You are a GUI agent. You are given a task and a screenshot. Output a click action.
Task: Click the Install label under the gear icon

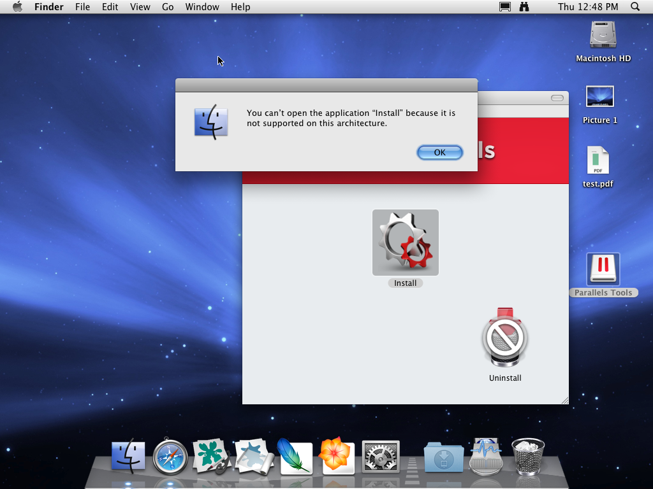coord(405,283)
